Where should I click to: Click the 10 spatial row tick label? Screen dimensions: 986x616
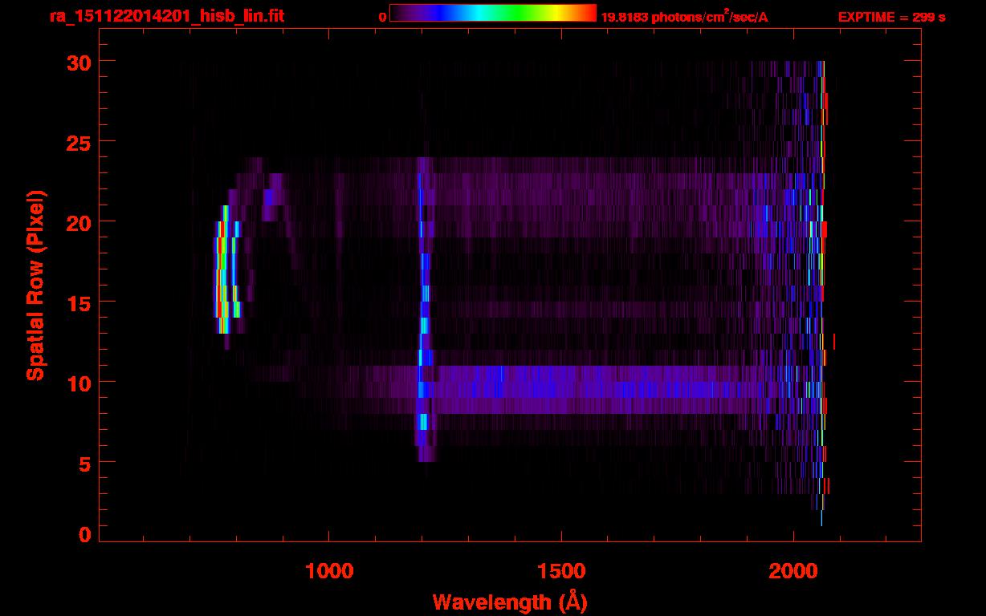[79, 383]
